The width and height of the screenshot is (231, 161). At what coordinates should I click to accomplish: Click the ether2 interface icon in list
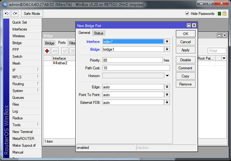[x=55, y=63]
